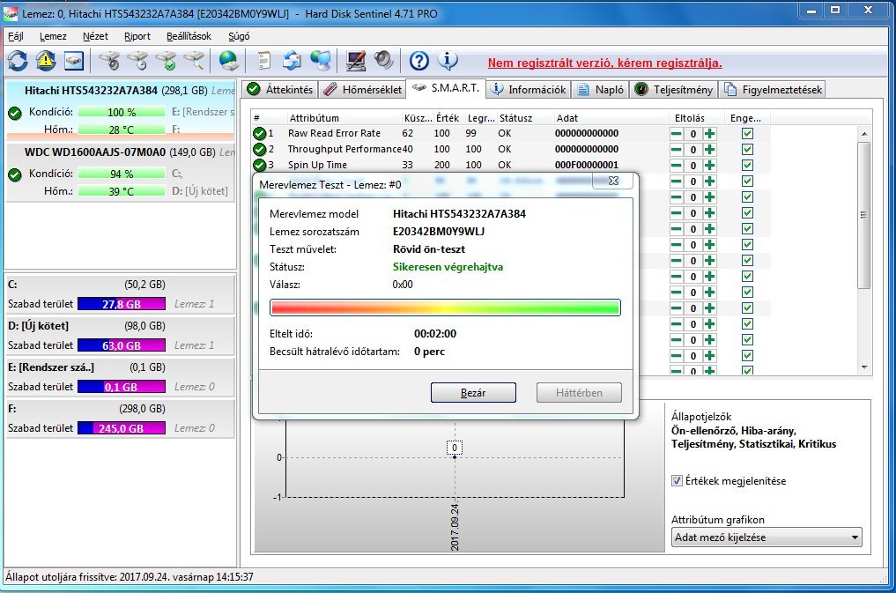
Task: Click the green check icon beside Spin Up Time
Action: (259, 165)
